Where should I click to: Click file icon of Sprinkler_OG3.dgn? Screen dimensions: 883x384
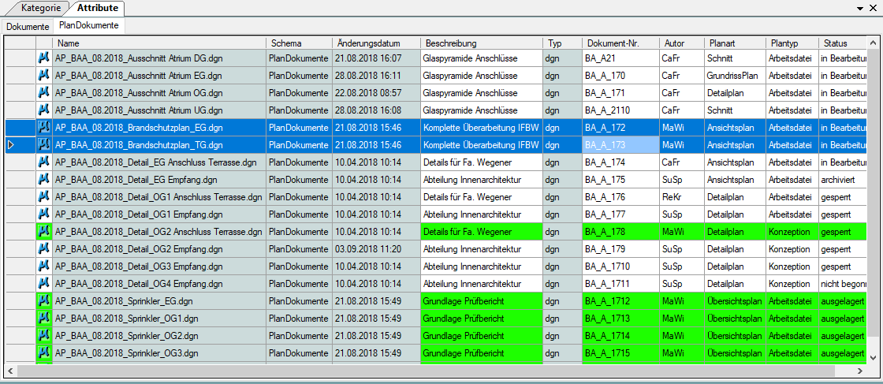pos(44,353)
